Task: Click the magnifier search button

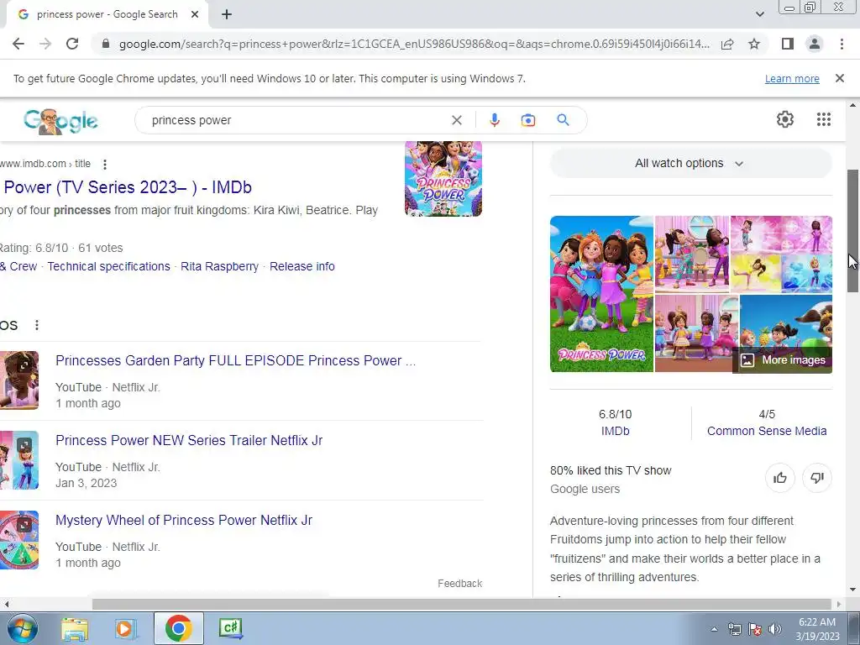Action: (x=563, y=119)
